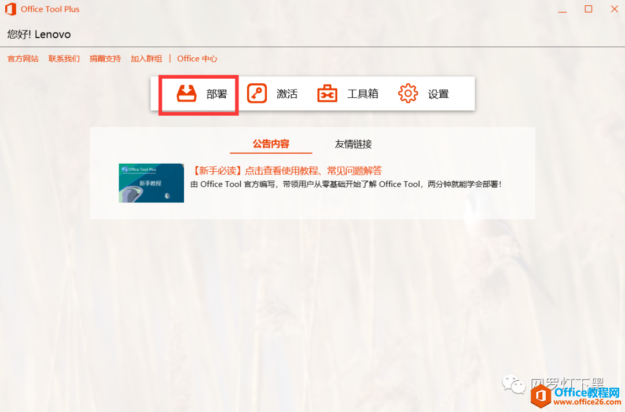Viewport: 625px width, 412px height.
Task: Switch to the 友情链接 tab
Action: click(353, 144)
